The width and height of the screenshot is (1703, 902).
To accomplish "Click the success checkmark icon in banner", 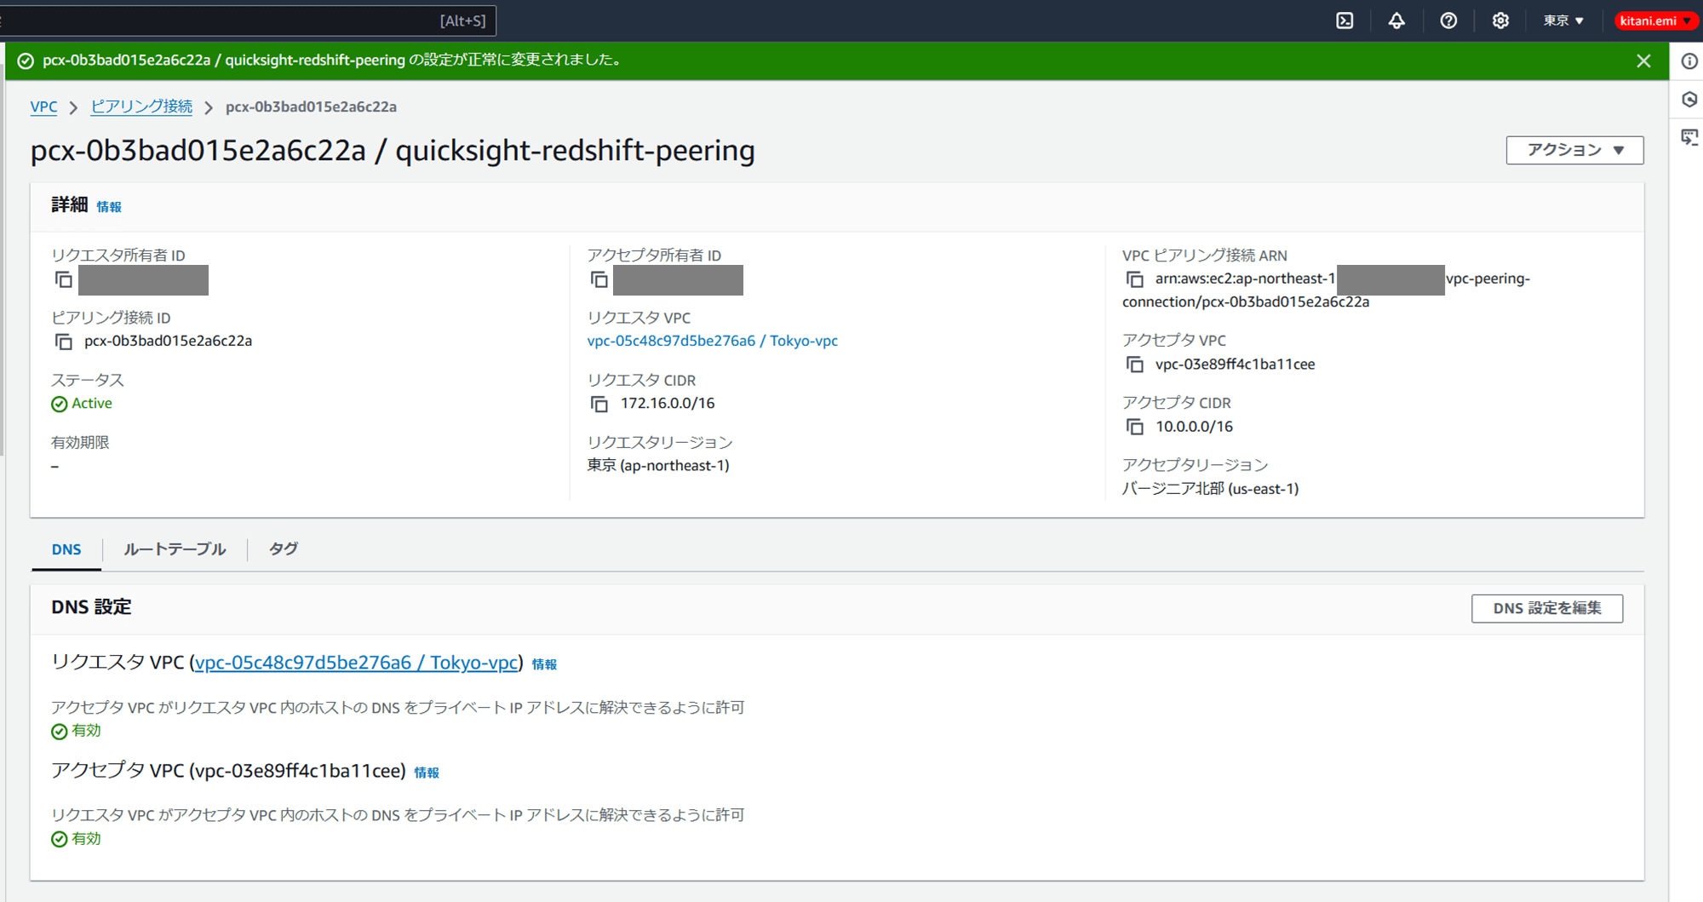I will pyautogui.click(x=26, y=60).
